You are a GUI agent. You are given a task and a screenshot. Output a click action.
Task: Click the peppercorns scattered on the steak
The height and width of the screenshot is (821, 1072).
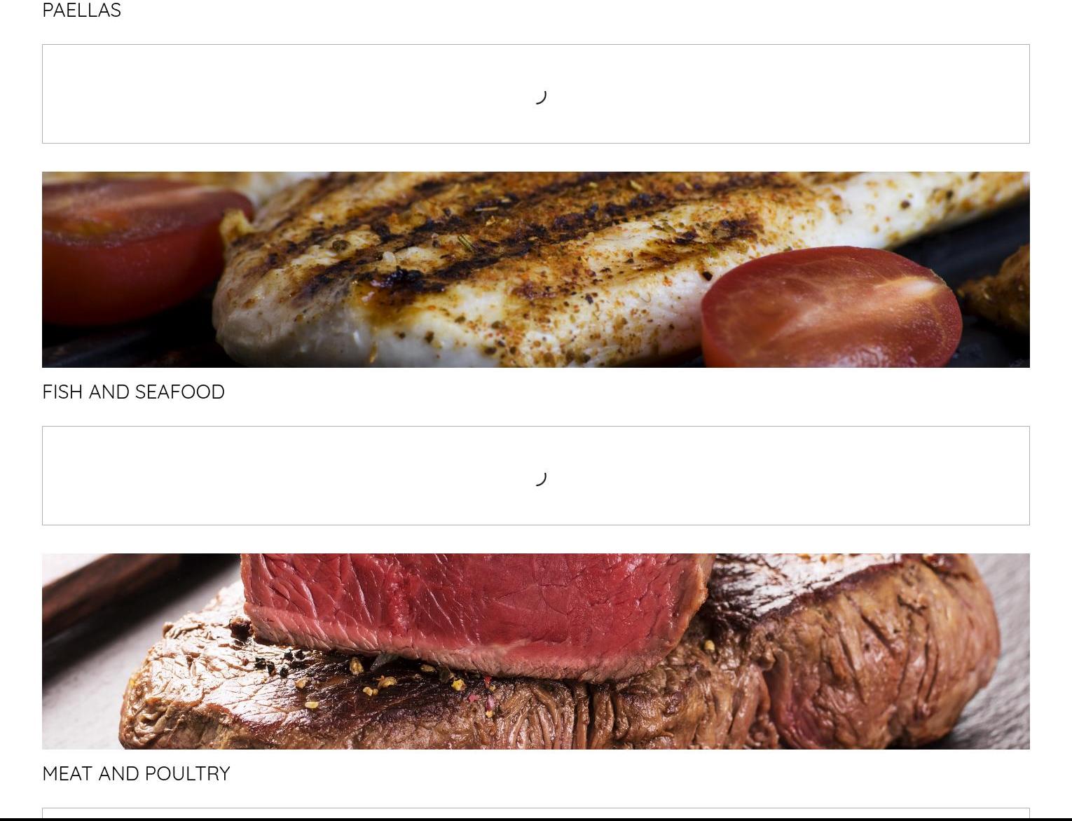tap(364, 676)
